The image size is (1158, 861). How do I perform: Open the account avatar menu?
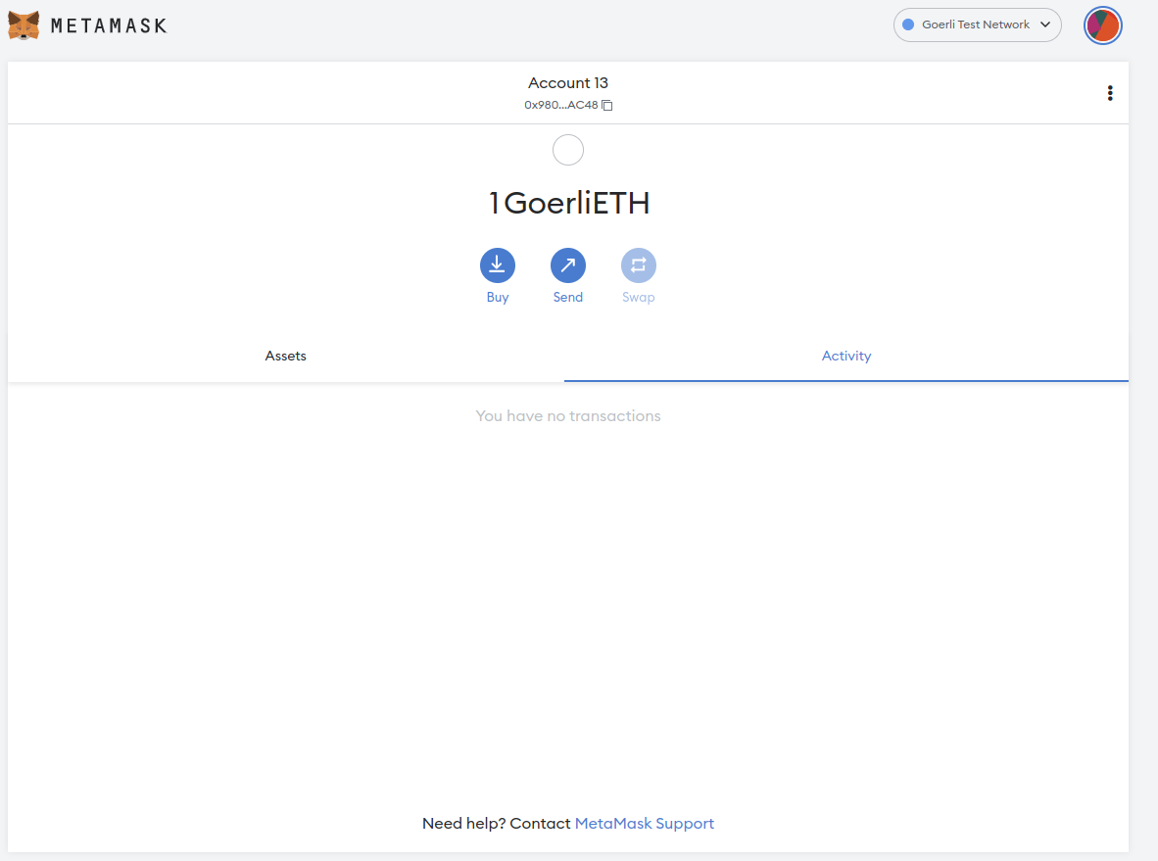(1102, 25)
